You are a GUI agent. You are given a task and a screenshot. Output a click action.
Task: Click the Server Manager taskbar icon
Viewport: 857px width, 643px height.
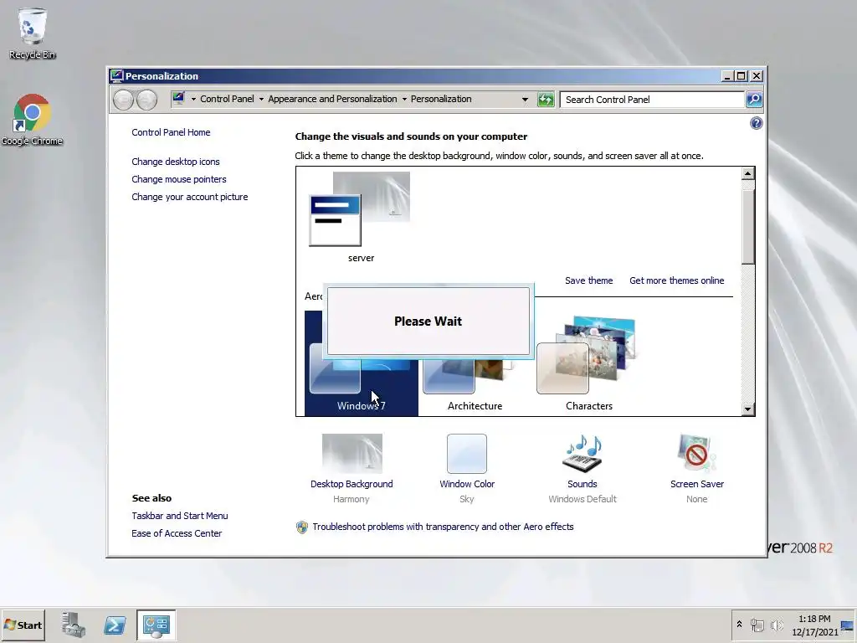pos(74,625)
